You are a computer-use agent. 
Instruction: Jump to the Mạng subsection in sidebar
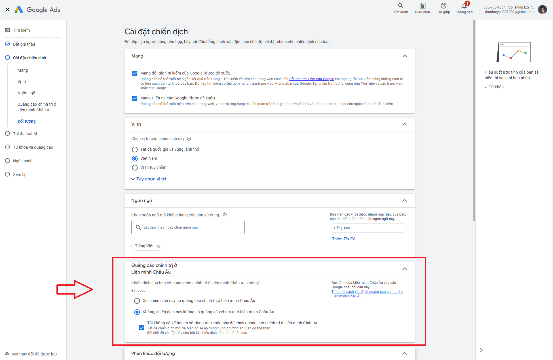pyautogui.click(x=23, y=70)
